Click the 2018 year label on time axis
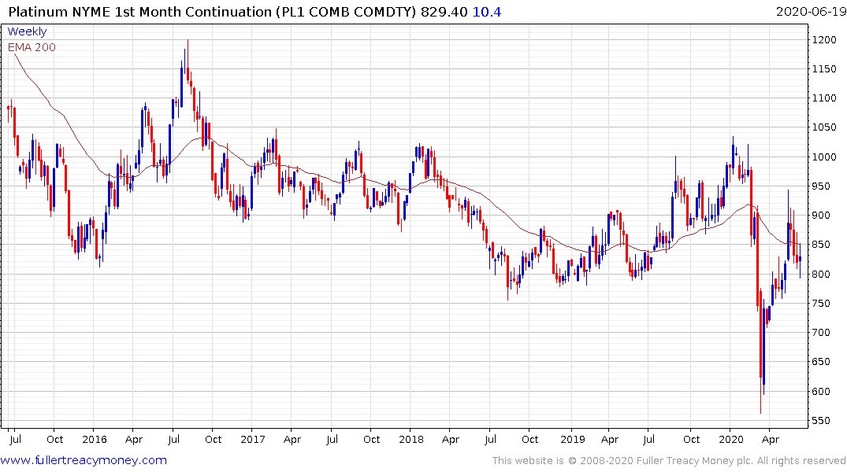 (x=411, y=439)
